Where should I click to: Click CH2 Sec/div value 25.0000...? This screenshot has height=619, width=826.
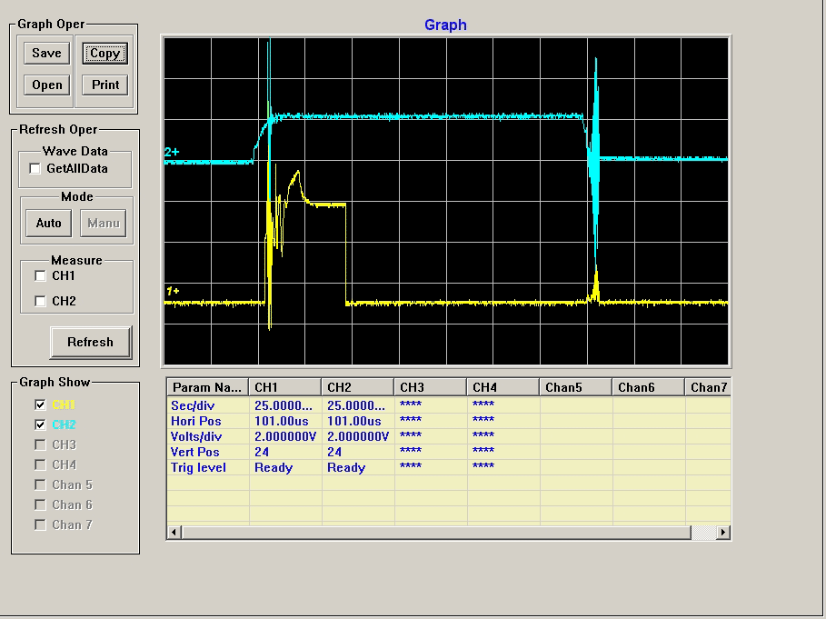356,405
